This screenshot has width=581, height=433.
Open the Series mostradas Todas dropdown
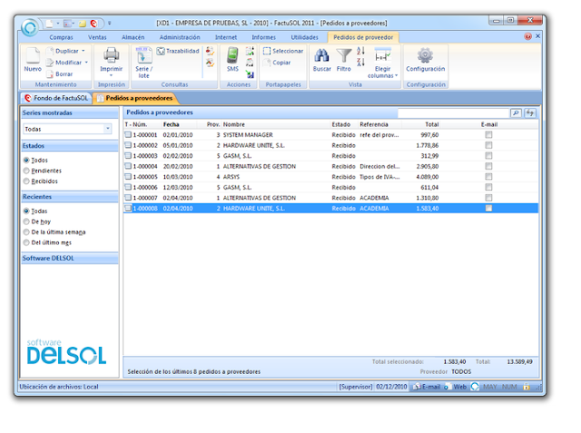coord(107,129)
